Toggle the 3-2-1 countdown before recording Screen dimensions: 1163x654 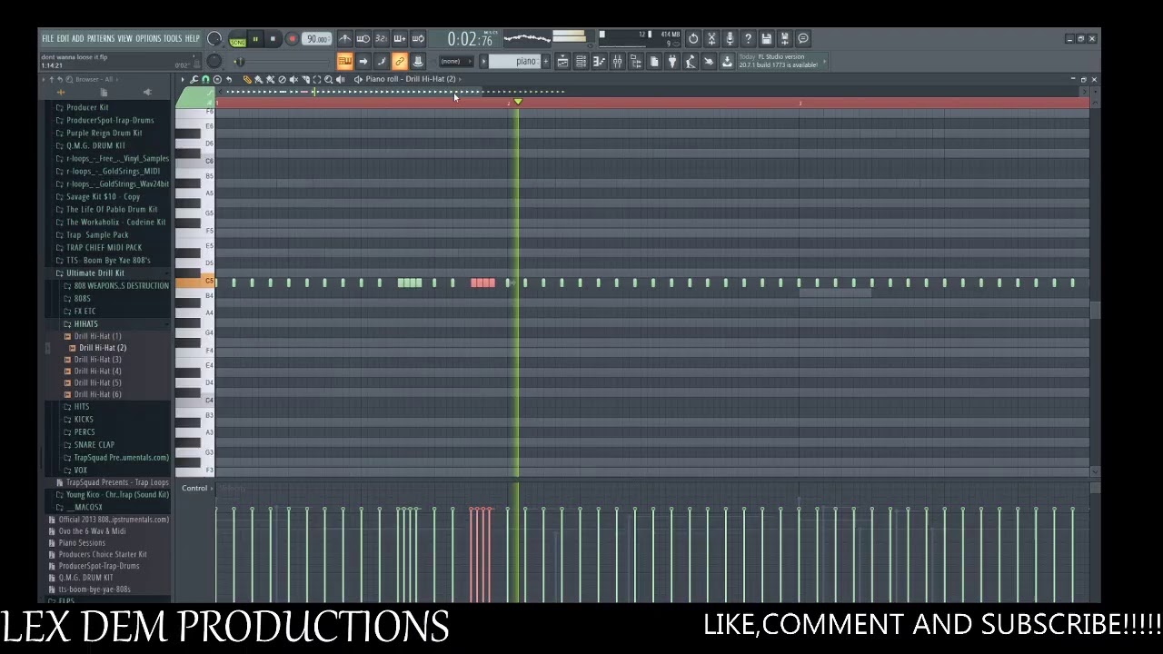(x=382, y=38)
